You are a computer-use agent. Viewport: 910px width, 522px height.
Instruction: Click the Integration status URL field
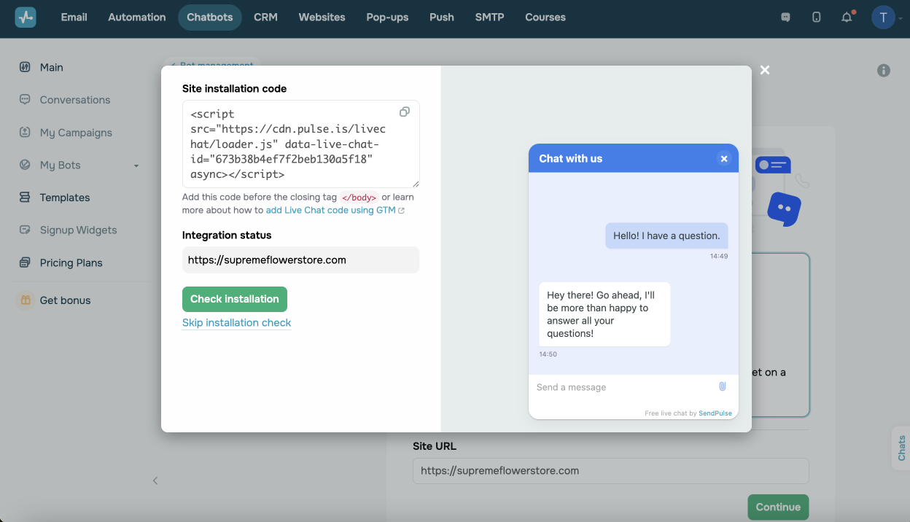(x=301, y=260)
